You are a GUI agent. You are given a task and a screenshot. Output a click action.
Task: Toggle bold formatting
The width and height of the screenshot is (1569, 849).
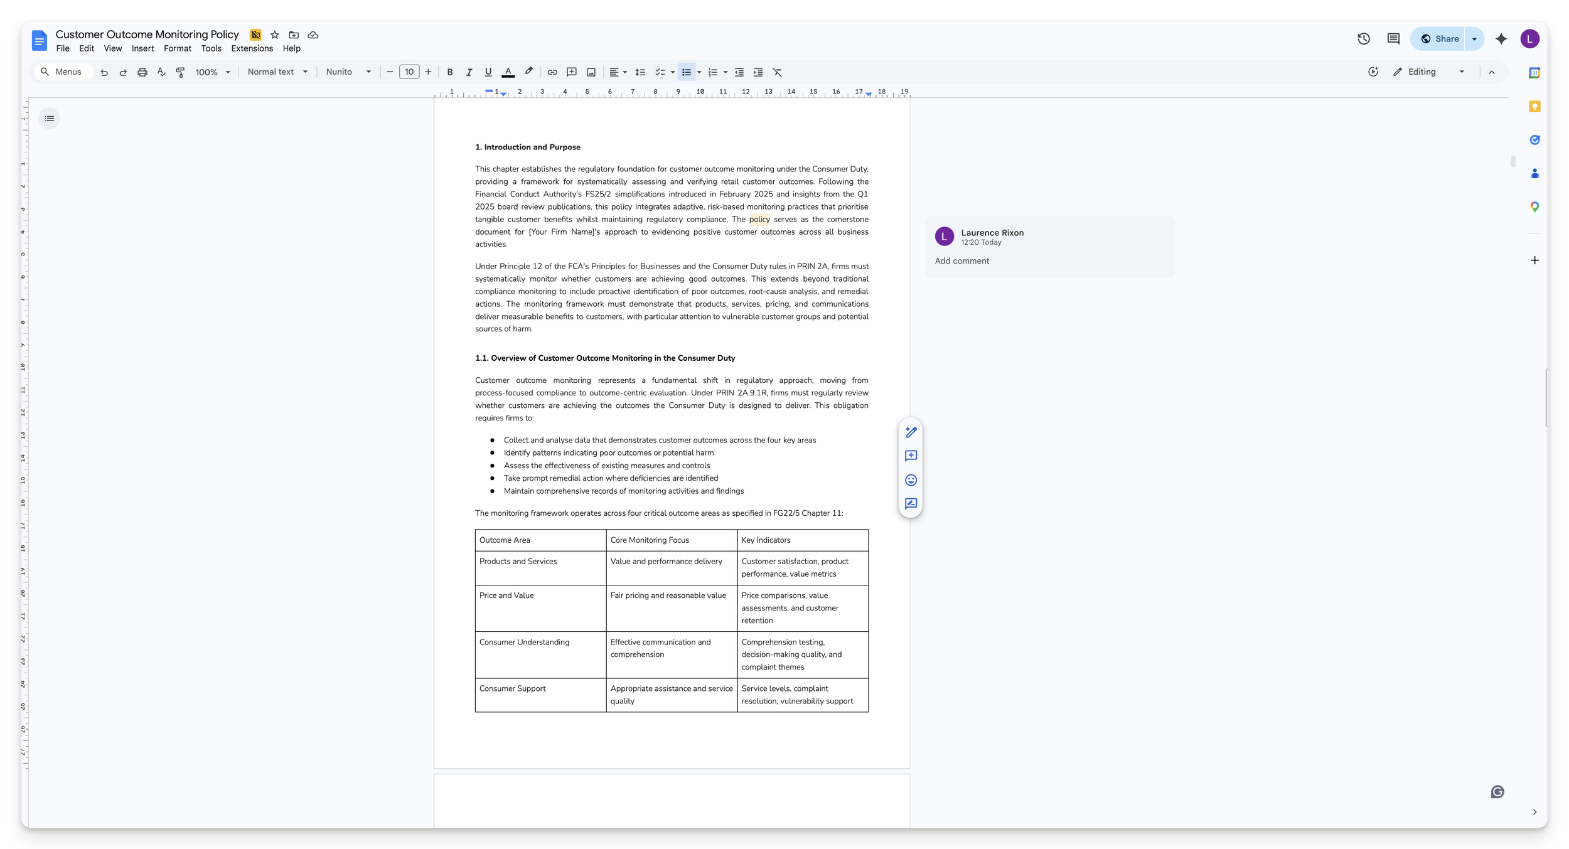(449, 72)
